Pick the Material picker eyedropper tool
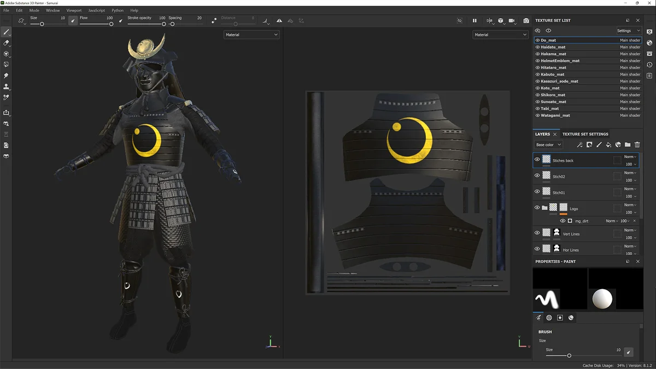This screenshot has width=656, height=369. coord(7,97)
